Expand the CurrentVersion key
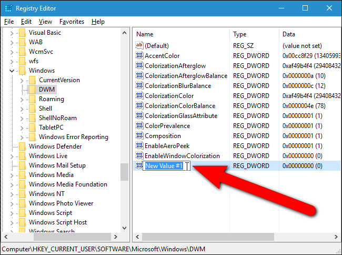The height and width of the screenshot is (255, 342). coord(22,80)
